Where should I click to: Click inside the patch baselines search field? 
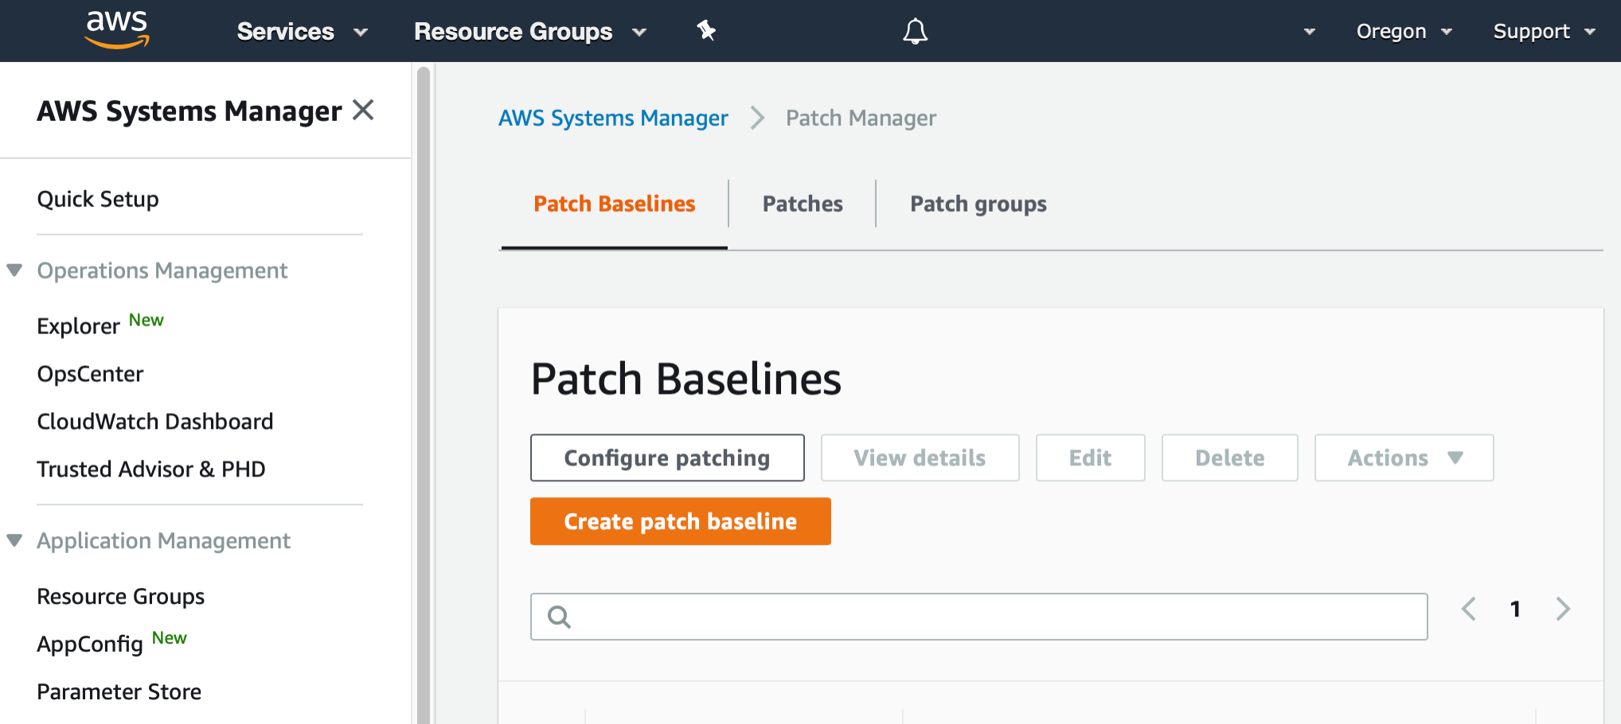tap(955, 616)
